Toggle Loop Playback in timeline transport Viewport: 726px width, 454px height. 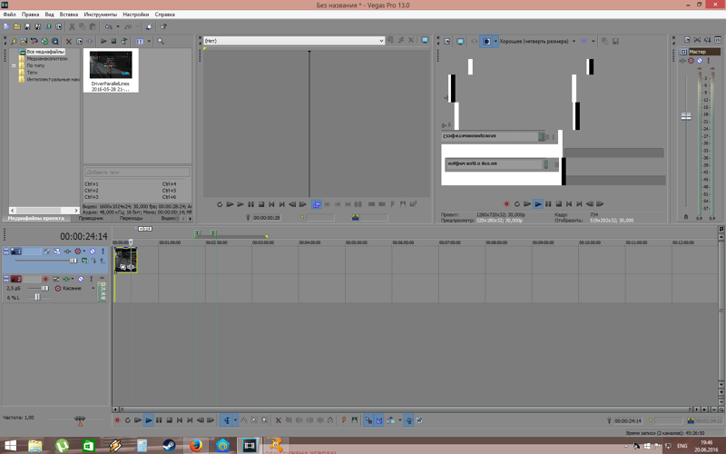(x=127, y=420)
